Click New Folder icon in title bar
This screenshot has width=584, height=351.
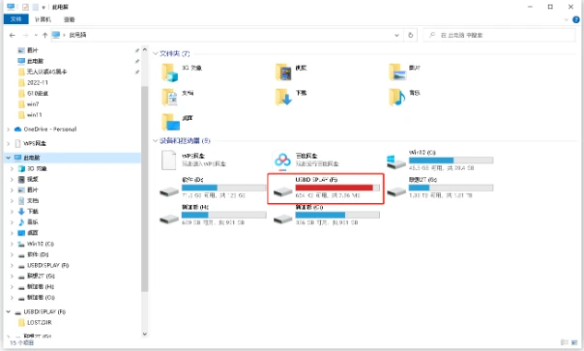click(x=36, y=7)
